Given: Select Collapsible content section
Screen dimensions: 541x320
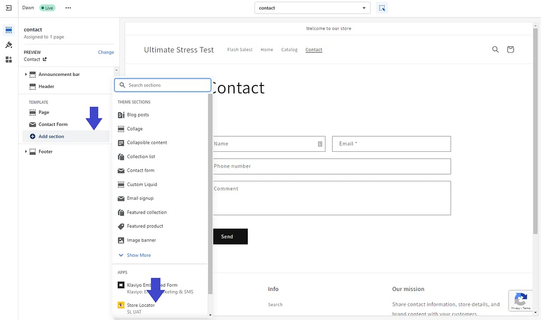Looking at the screenshot, I should [x=147, y=142].
